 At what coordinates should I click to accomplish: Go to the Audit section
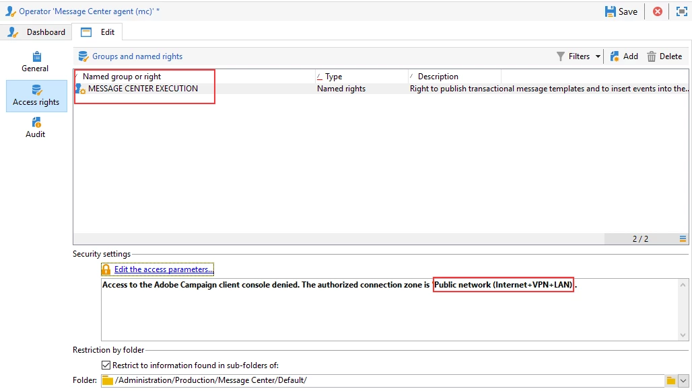point(35,128)
